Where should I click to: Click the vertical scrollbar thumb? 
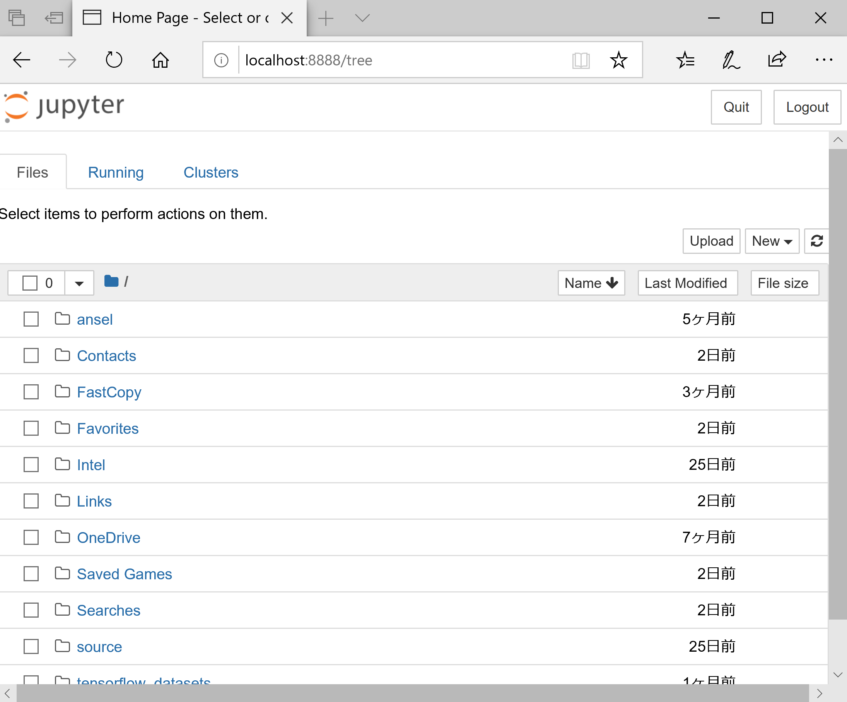click(838, 384)
